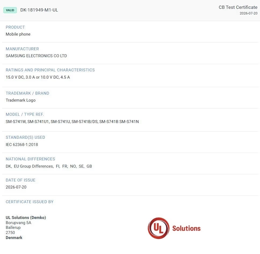Click the UL Solutions logo

[174, 228]
